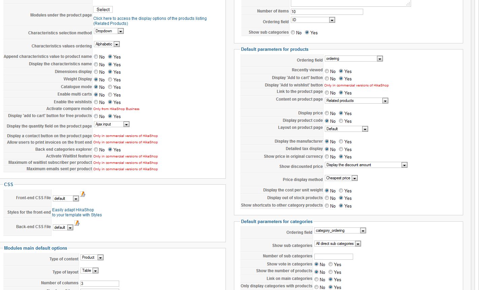Open the Type of layout dropdown
The height and width of the screenshot is (290, 480).
coord(90,270)
